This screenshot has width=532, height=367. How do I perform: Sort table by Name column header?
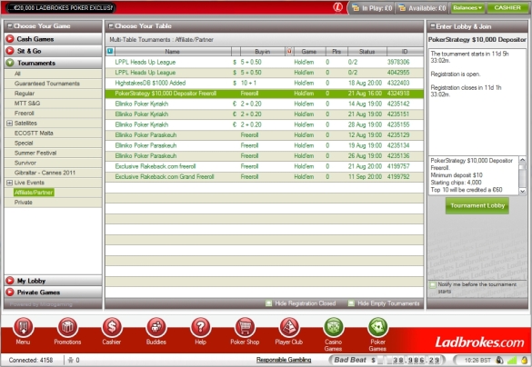click(x=173, y=52)
